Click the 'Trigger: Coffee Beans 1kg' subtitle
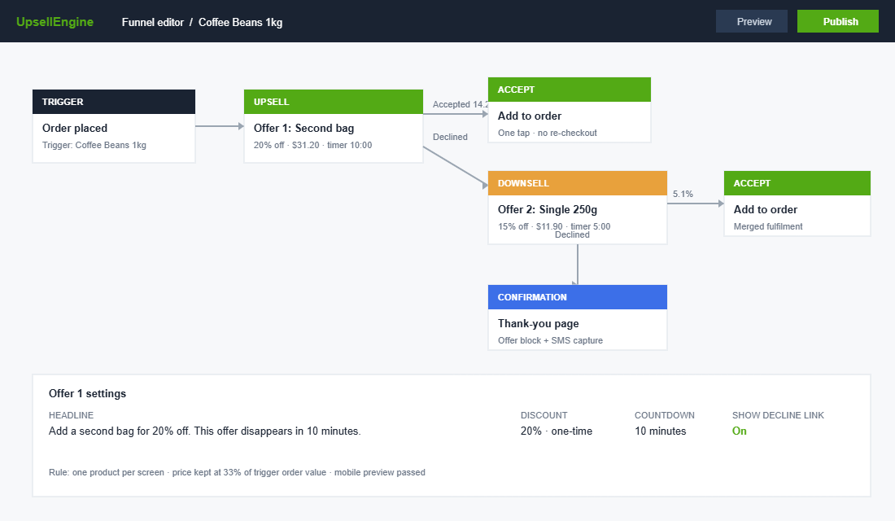This screenshot has width=895, height=521. [x=94, y=145]
